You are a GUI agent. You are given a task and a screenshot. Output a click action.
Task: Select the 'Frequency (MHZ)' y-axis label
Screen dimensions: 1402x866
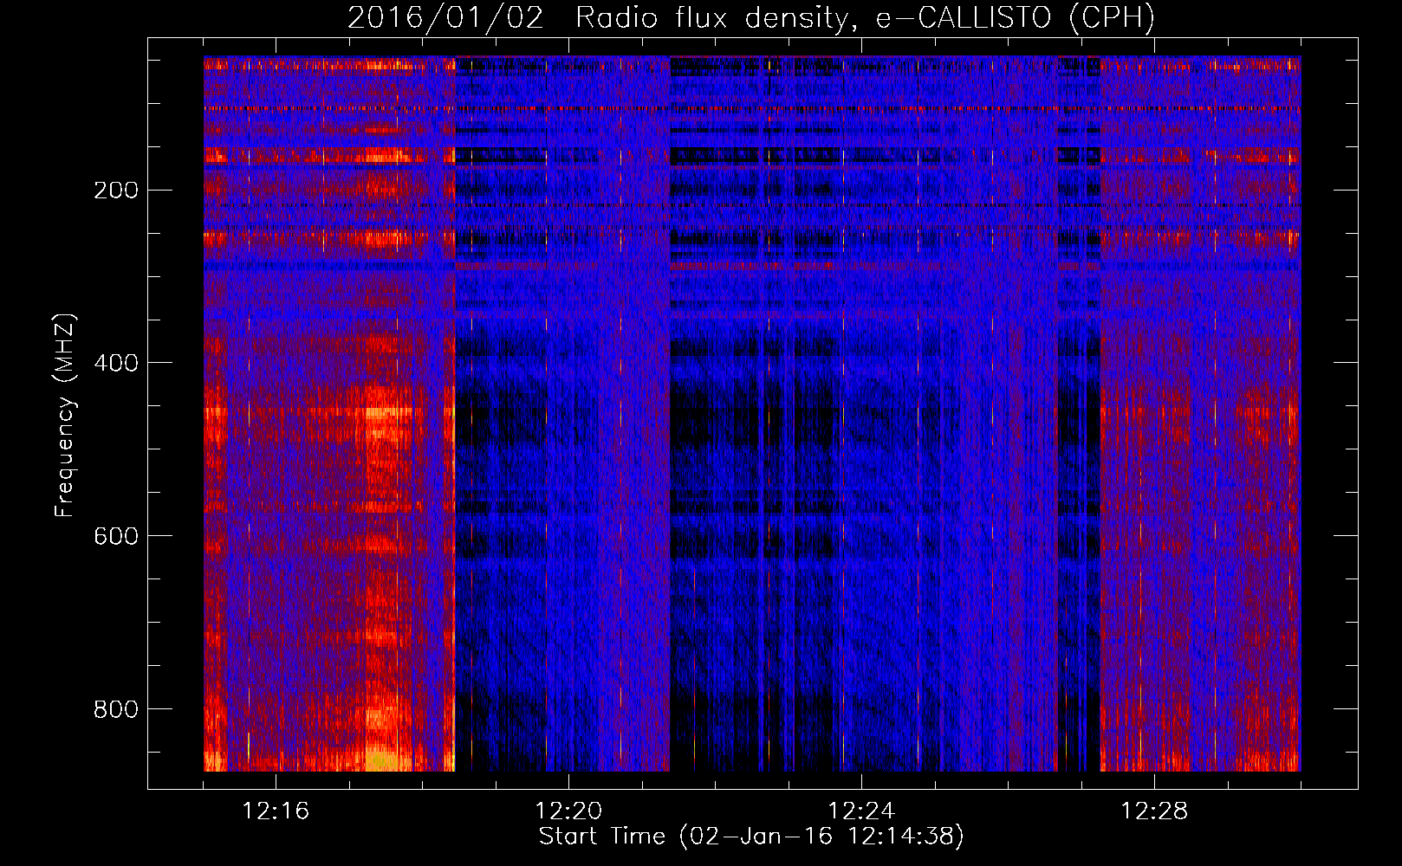coord(65,416)
